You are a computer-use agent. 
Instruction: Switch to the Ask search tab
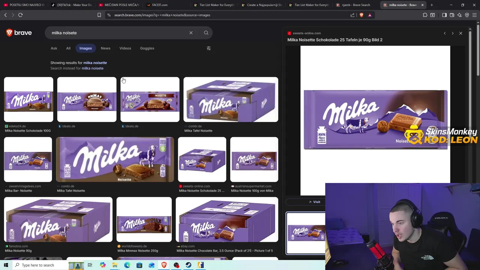click(54, 48)
